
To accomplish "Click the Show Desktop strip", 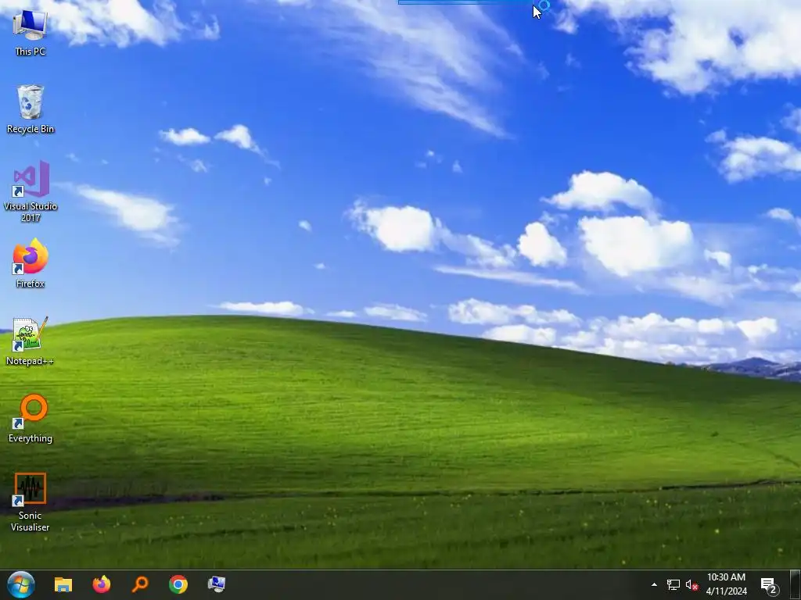I will (796, 584).
